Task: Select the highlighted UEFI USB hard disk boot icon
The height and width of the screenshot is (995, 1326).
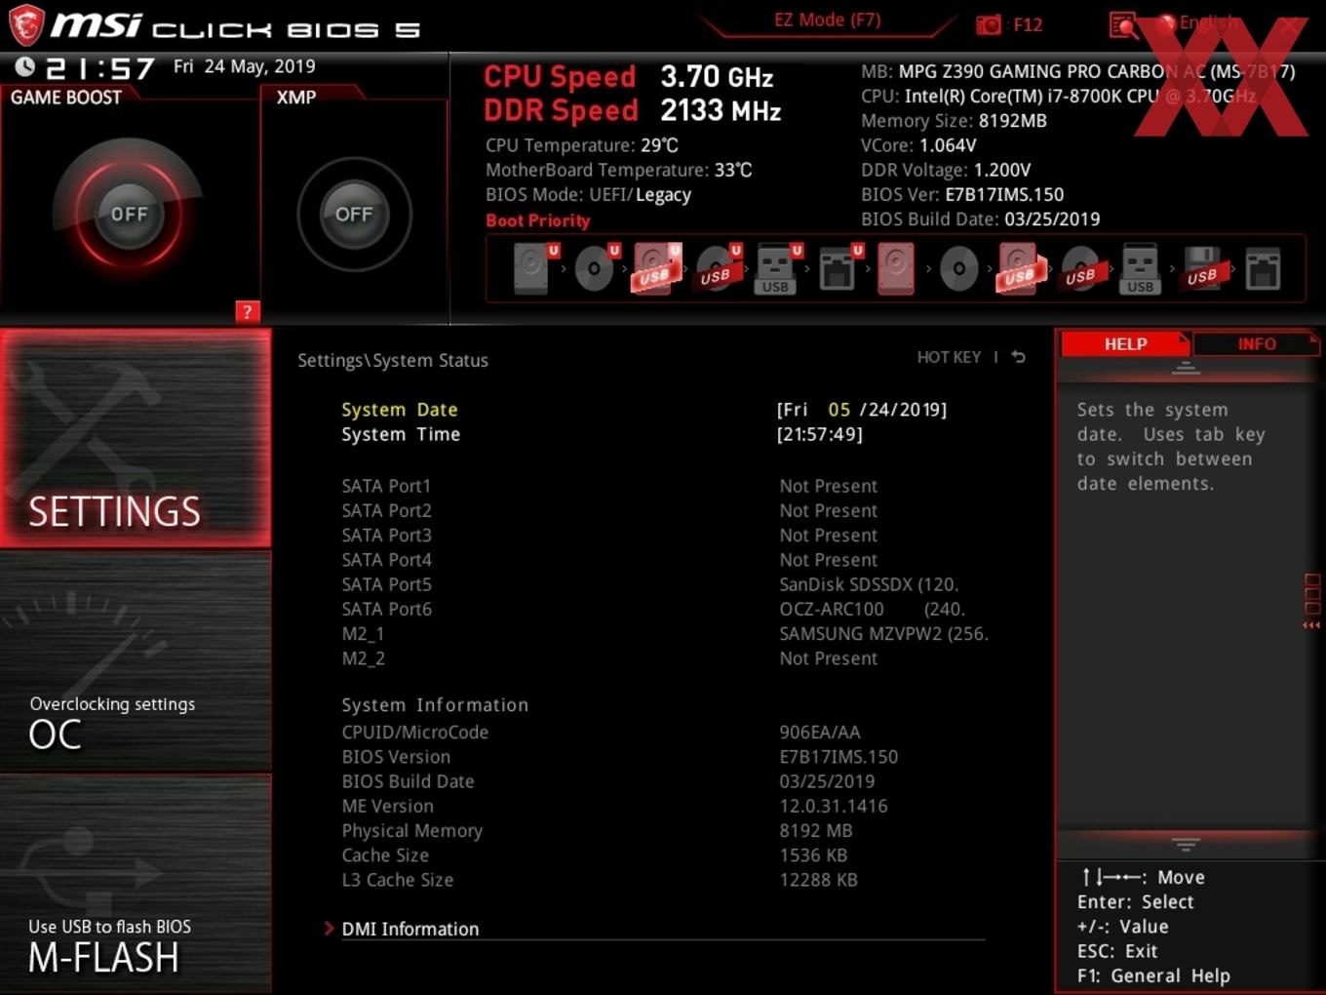Action: 655,268
